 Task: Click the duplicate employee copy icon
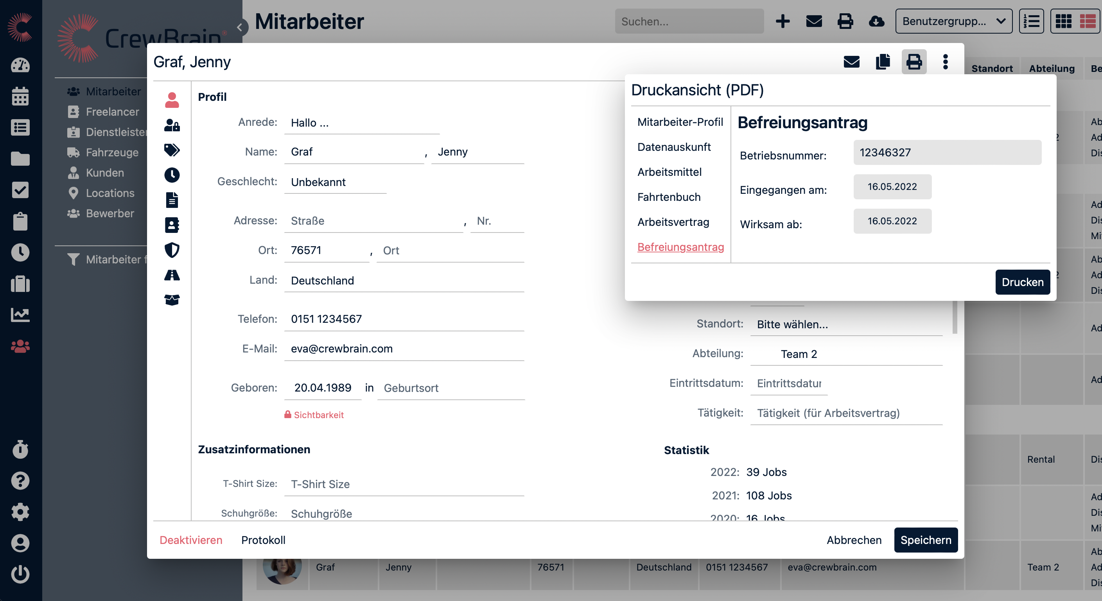[883, 62]
